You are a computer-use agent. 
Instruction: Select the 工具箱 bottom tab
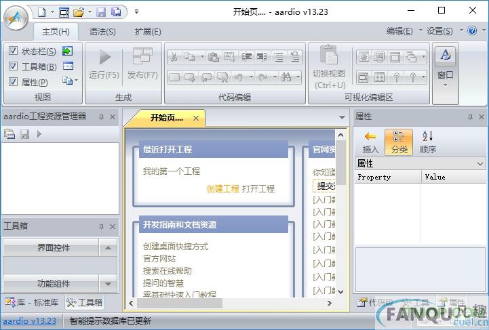click(x=85, y=302)
